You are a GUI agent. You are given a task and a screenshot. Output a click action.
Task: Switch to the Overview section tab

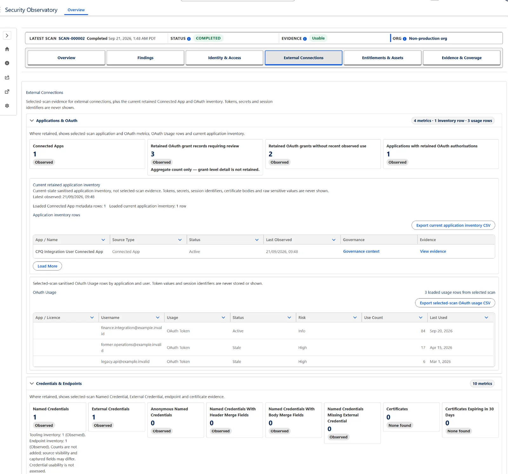pyautogui.click(x=66, y=58)
